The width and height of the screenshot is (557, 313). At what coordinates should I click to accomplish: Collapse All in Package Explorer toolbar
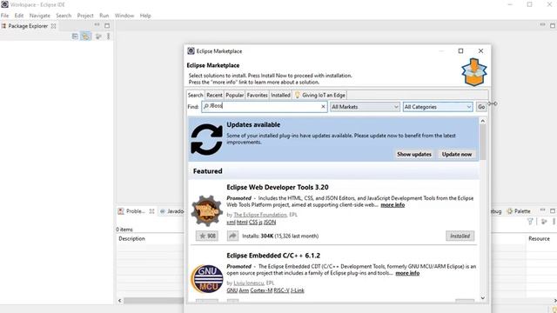coord(75,37)
